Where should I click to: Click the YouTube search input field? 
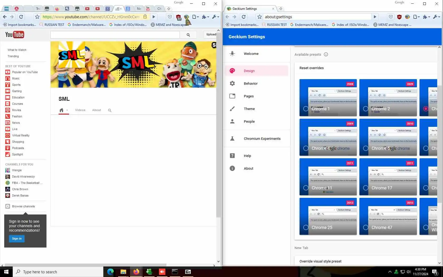pos(115,35)
